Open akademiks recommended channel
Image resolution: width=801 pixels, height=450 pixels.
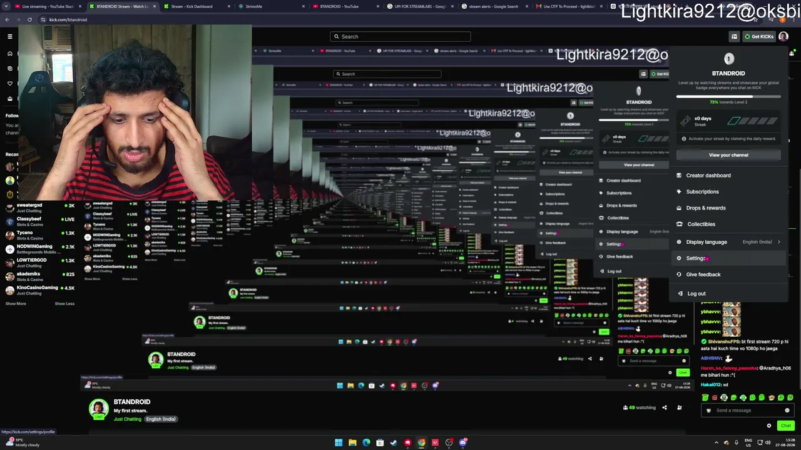tap(40, 276)
